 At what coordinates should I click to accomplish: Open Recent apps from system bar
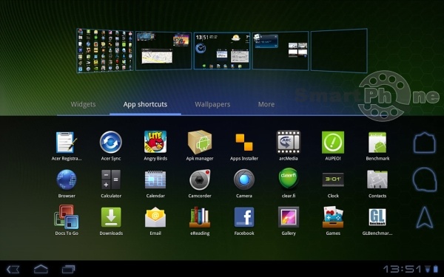[x=68, y=269]
